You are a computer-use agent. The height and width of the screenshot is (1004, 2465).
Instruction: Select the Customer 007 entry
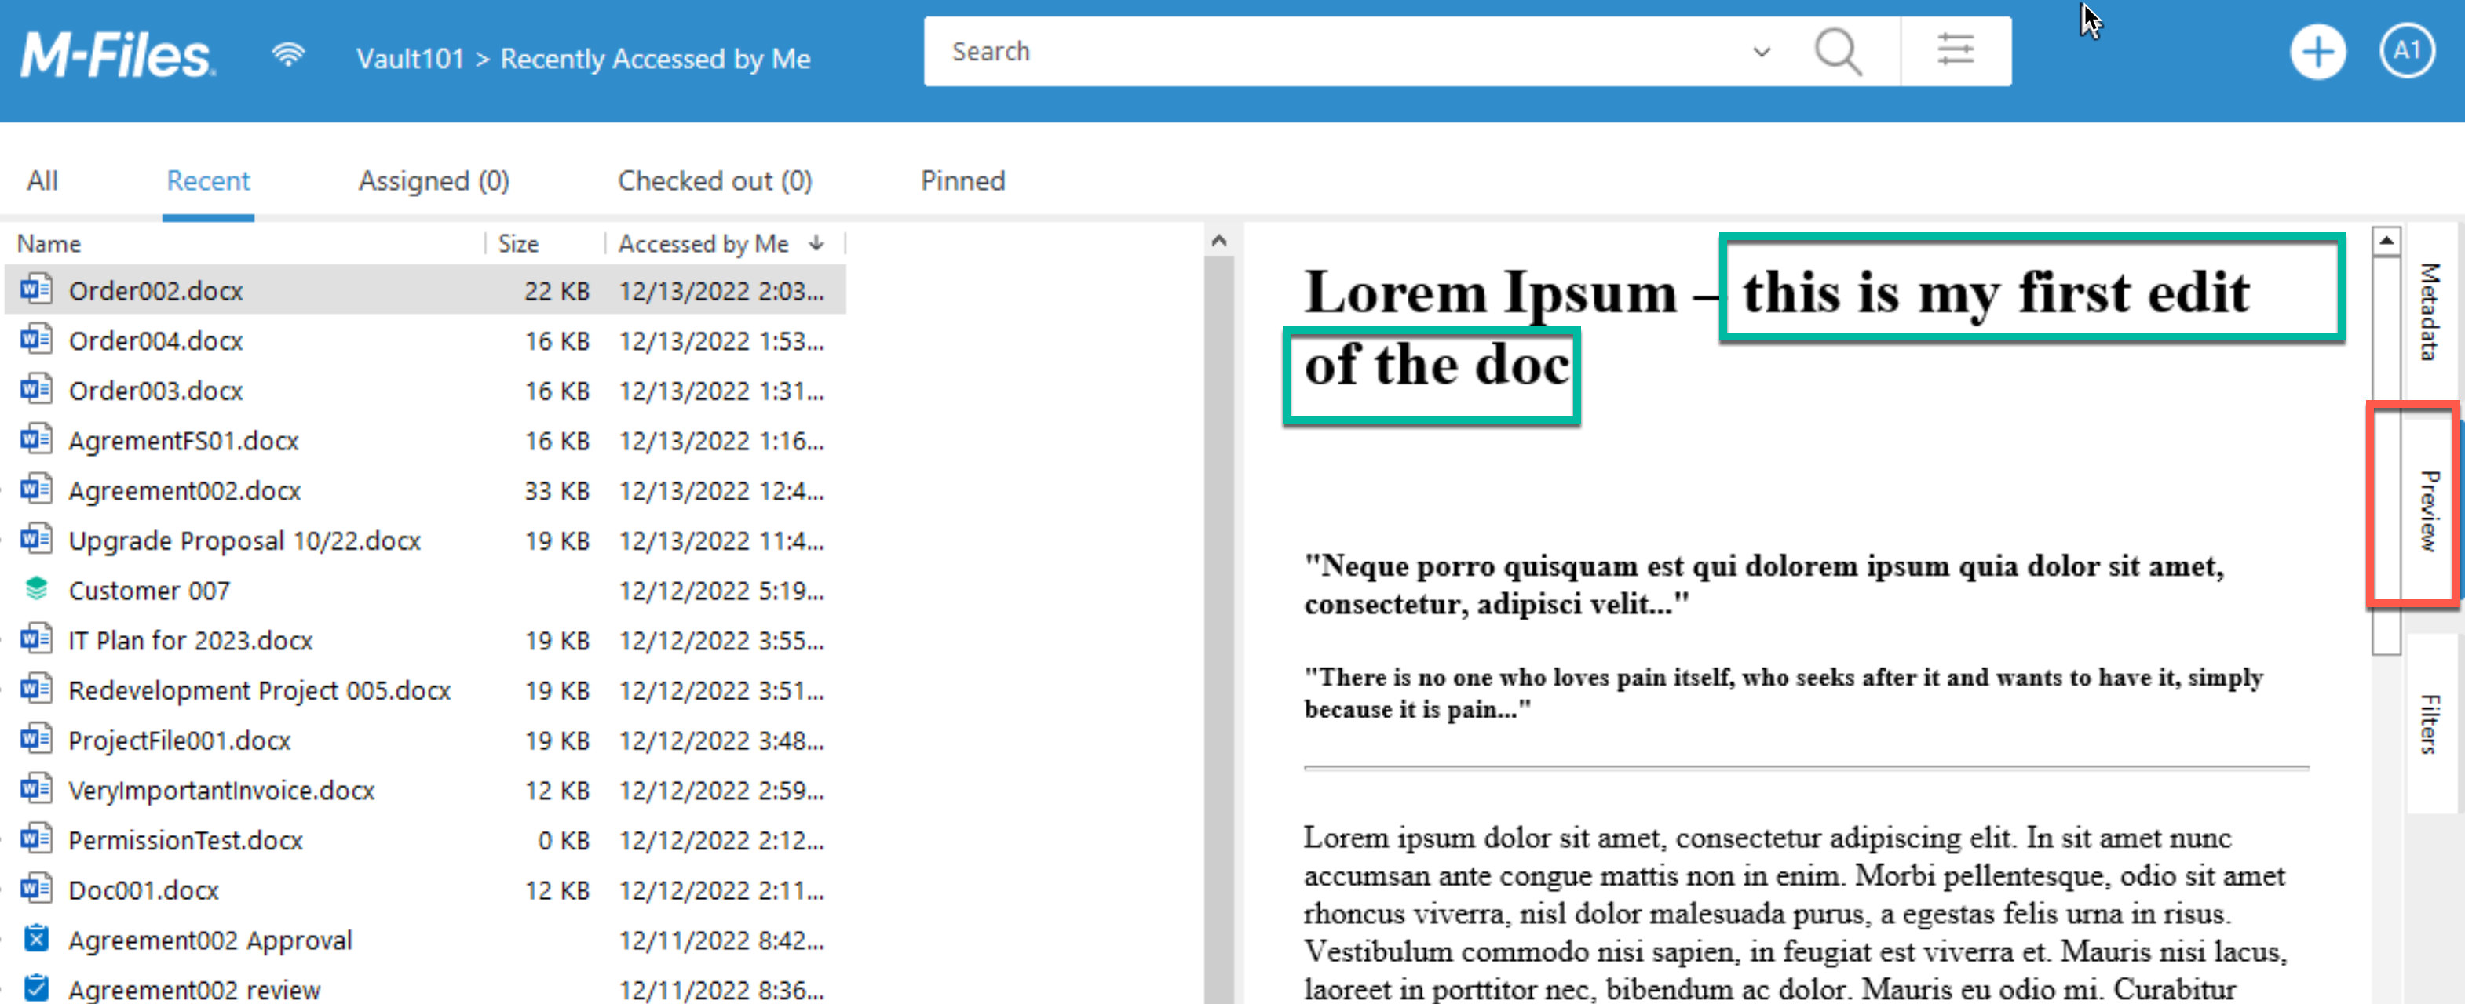(x=149, y=590)
